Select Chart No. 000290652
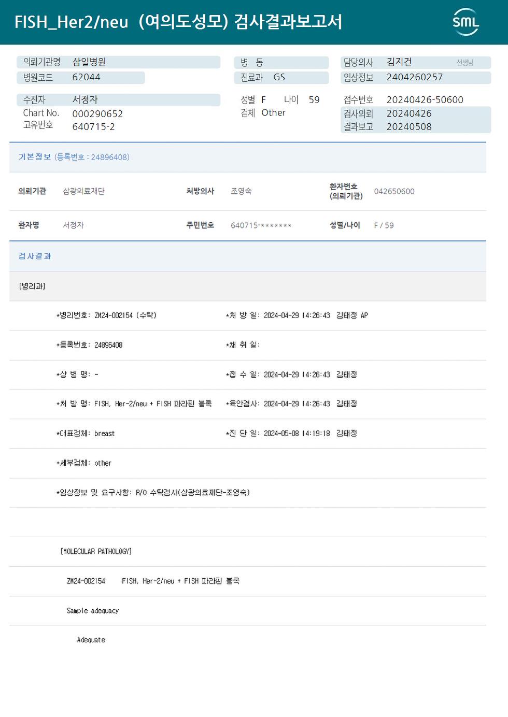Image resolution: width=508 pixels, height=717 pixels. pyautogui.click(x=97, y=113)
